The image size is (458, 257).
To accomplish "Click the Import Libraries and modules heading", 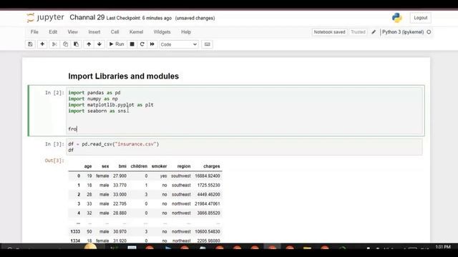I will click(123, 76).
